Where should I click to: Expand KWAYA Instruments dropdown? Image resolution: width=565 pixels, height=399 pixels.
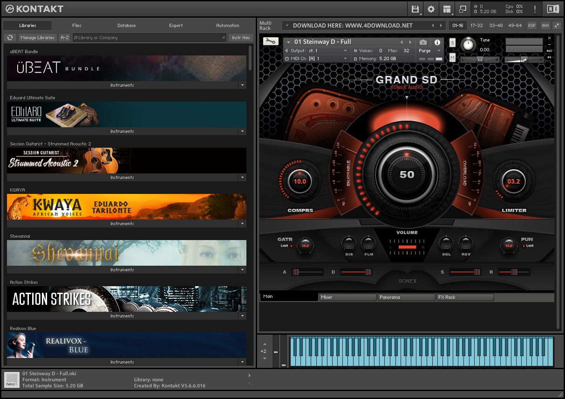point(242,224)
